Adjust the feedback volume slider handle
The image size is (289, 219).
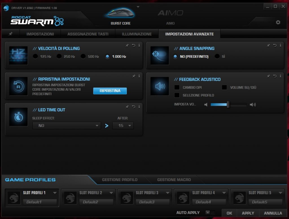228,105
